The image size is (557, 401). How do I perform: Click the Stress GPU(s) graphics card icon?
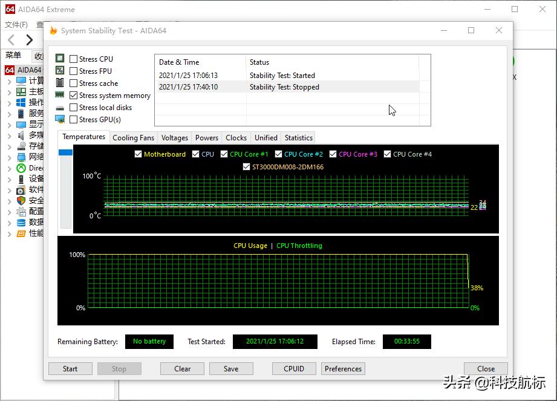point(59,119)
